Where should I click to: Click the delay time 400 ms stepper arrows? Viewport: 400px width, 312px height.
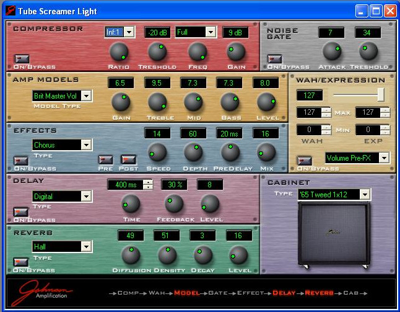[x=148, y=184]
